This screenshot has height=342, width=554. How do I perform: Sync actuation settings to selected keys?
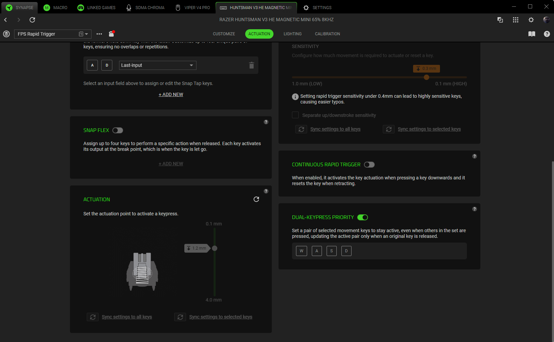[x=221, y=317]
